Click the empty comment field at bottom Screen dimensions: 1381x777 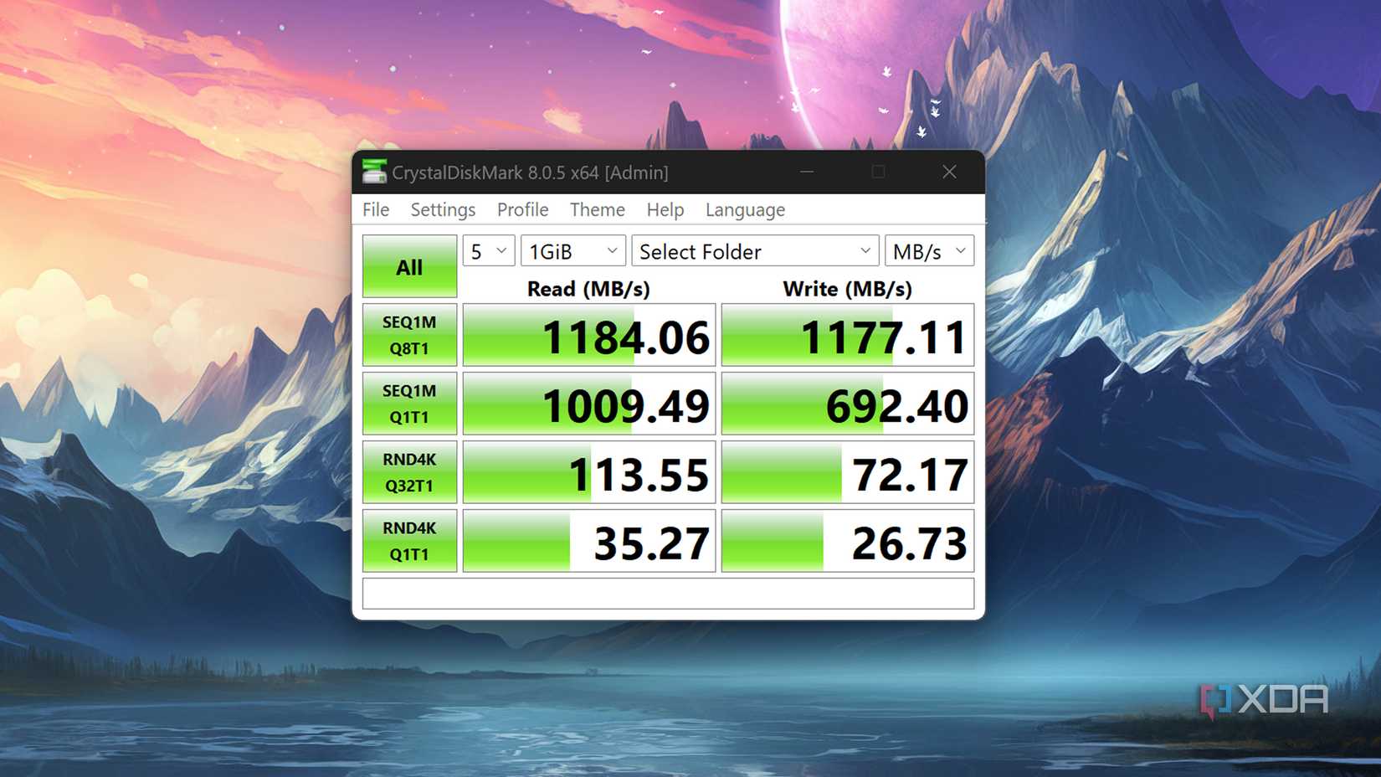pyautogui.click(x=668, y=594)
